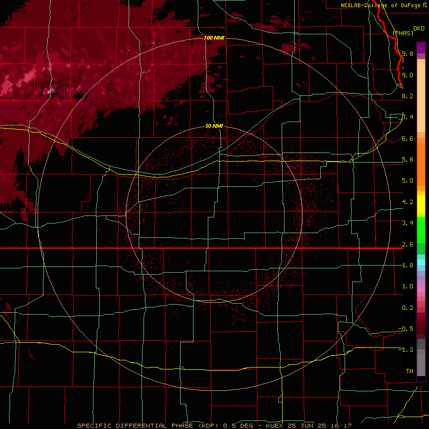The width and height of the screenshot is (429, 429).
Task: Click the 50 NMI range ring label
Action: tap(214, 126)
